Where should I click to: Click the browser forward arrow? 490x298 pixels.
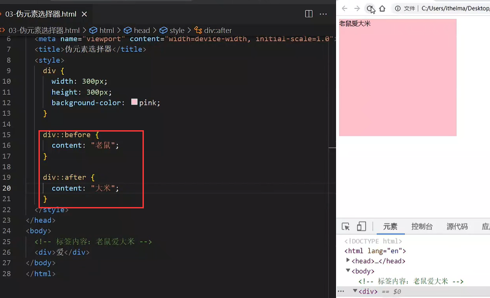(357, 8)
